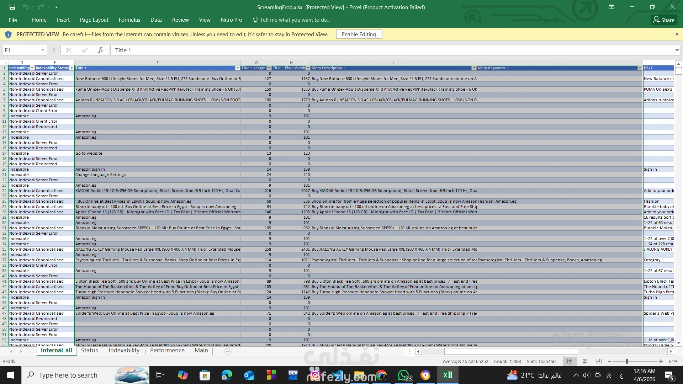Screen dimensions: 683x384
Task: Switch to the Review tab
Action: tap(180, 20)
